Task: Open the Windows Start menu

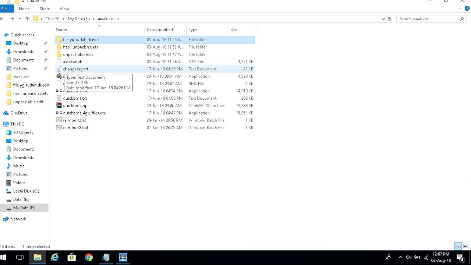Action: 4,258
